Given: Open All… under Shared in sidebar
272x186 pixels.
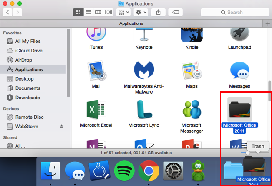Looking at the screenshot, I should pyautogui.click(x=33, y=146).
